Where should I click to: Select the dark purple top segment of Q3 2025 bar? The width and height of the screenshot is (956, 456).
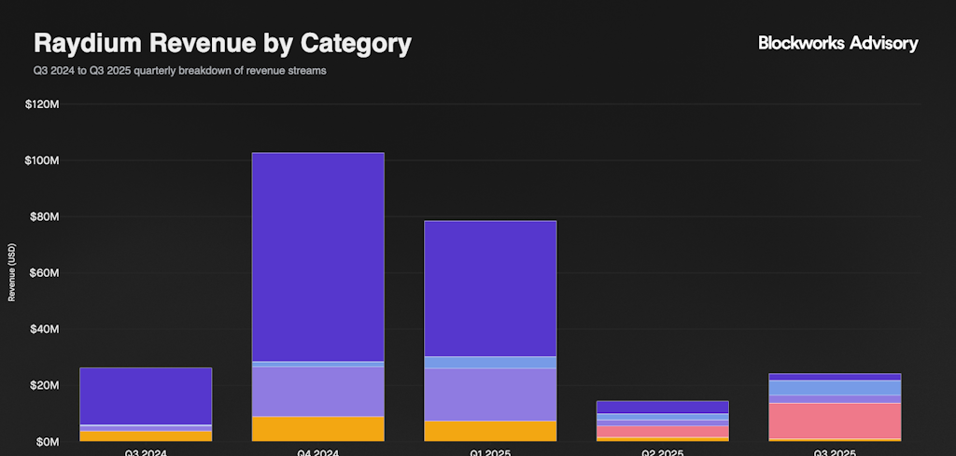pyautogui.click(x=835, y=377)
